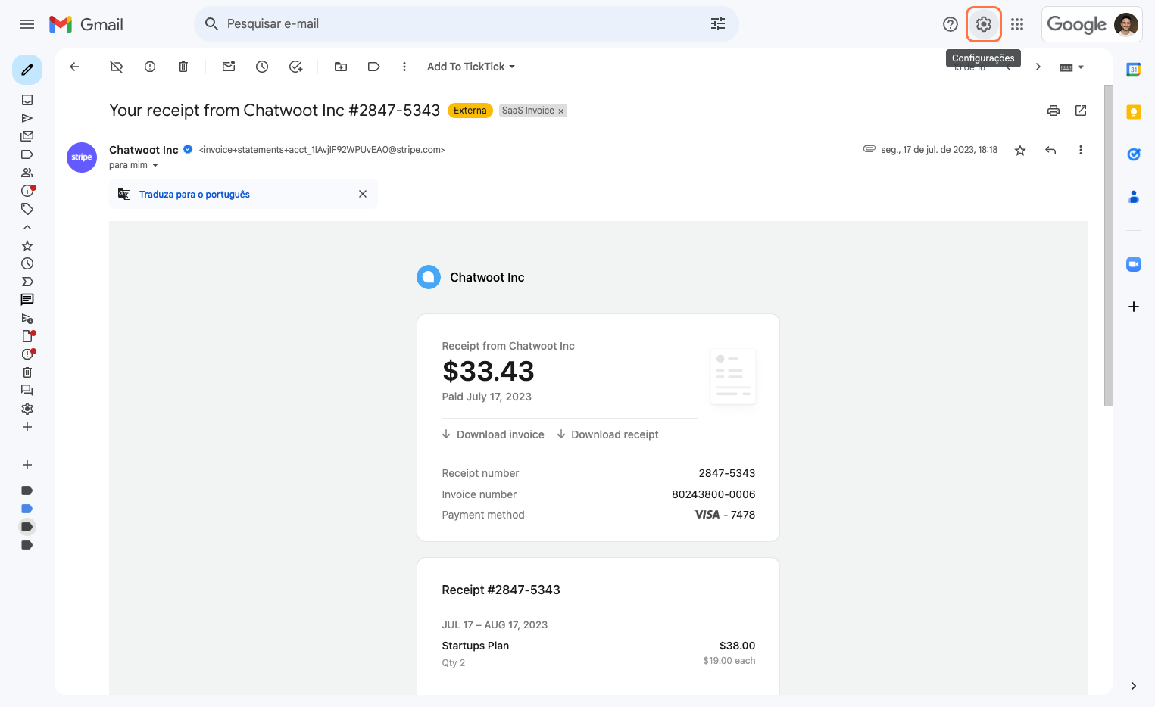Open the Starred folder in sidebar

27,245
